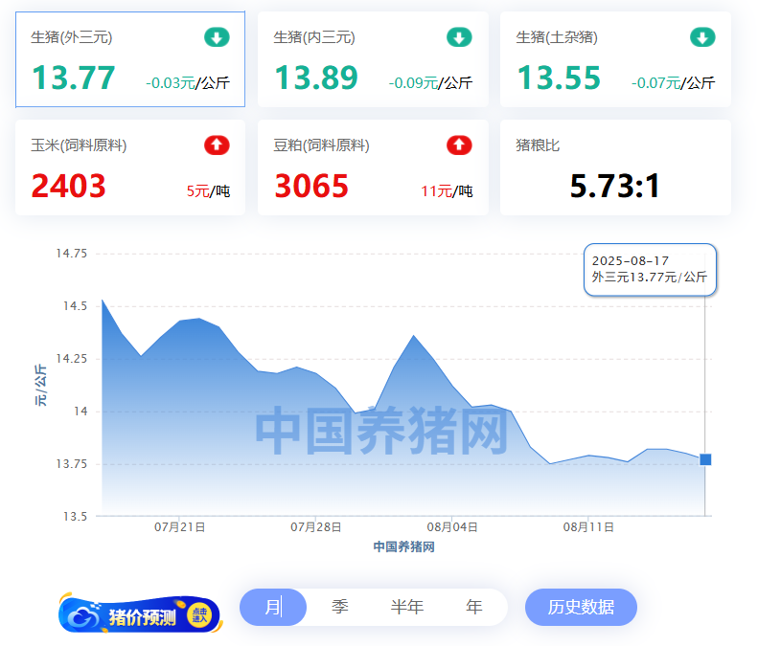The height and width of the screenshot is (646, 758).
Task: Click the 13.89 price value
Action: (316, 78)
